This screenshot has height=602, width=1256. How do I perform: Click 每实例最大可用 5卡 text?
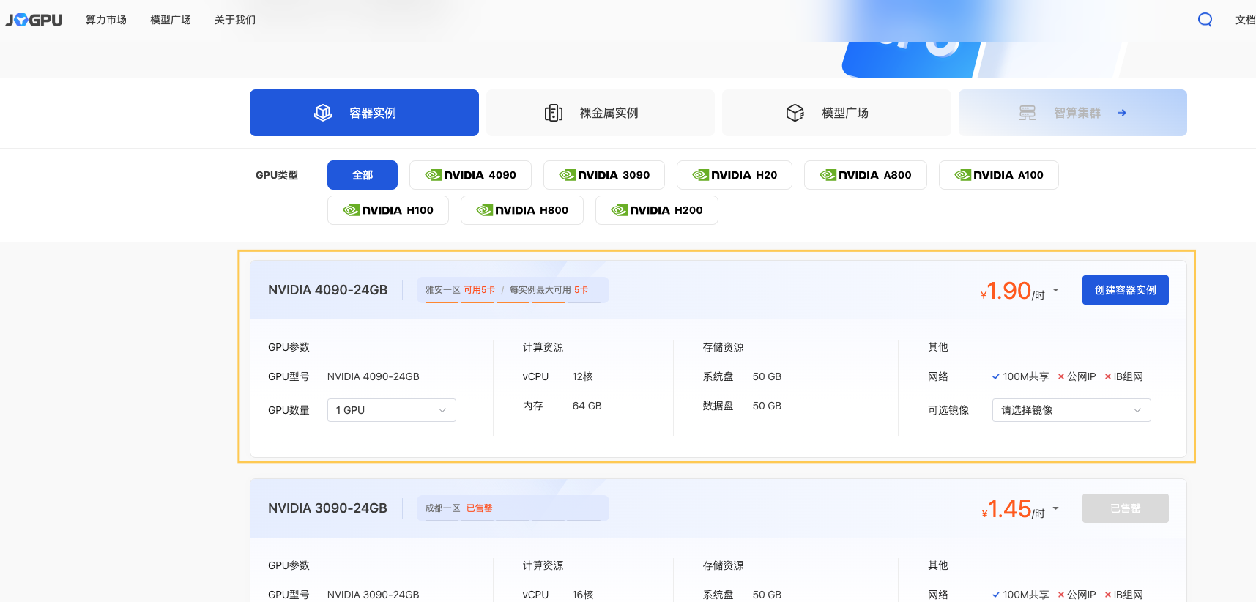coord(549,290)
